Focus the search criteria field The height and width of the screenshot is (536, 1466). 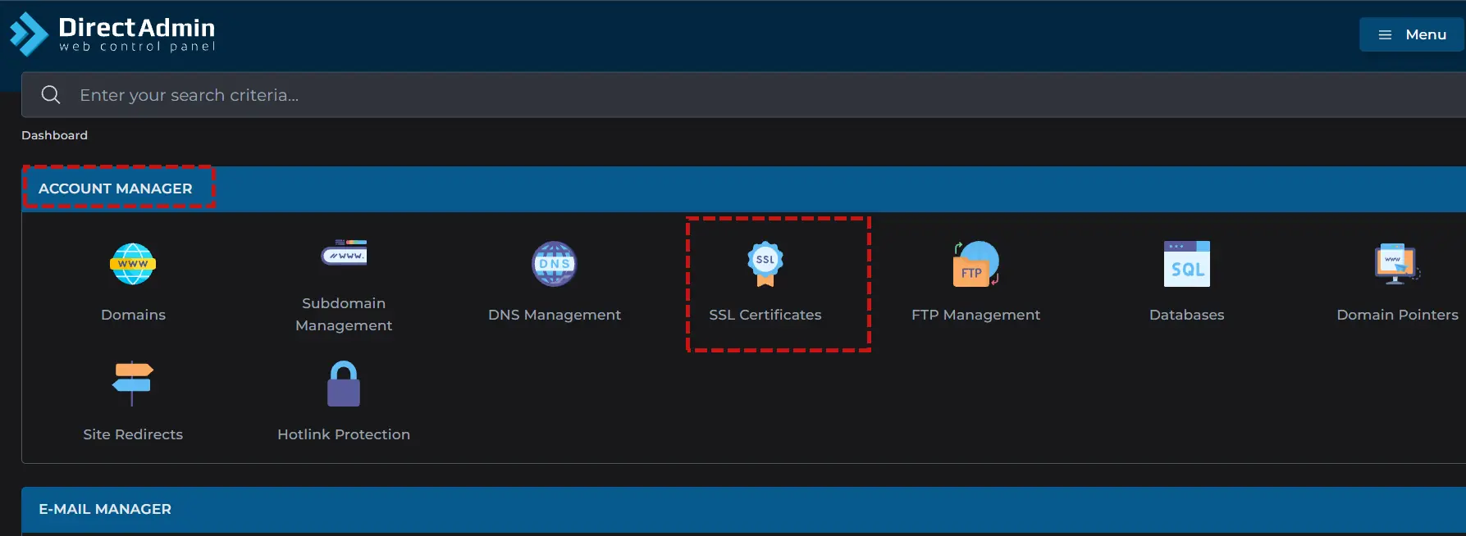coord(743,95)
